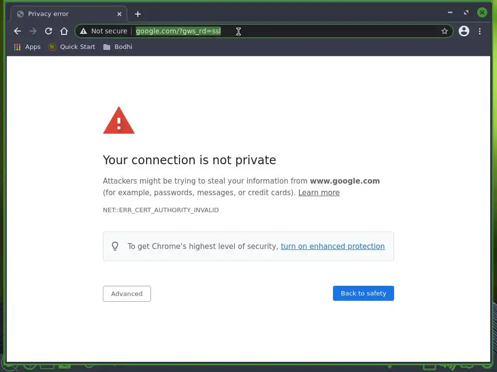Close the Privacy error tab

pyautogui.click(x=119, y=14)
